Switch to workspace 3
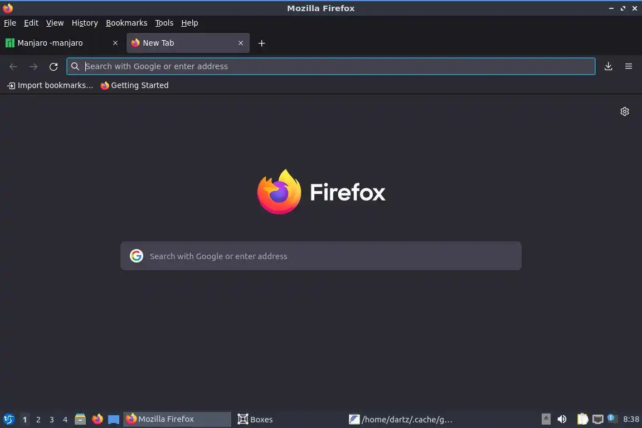The height and width of the screenshot is (428, 642). [x=52, y=420]
